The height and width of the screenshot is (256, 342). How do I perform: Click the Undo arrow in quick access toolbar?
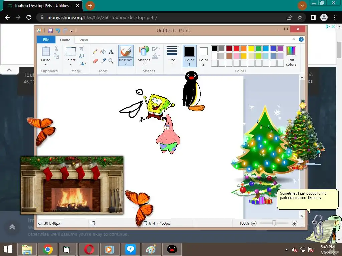[x=58, y=31]
